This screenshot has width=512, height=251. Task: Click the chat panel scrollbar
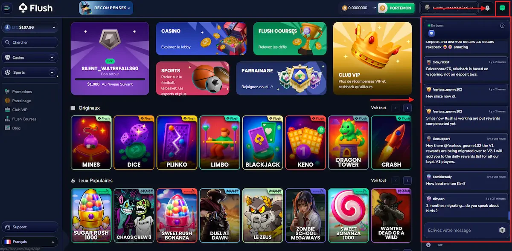(x=509, y=216)
